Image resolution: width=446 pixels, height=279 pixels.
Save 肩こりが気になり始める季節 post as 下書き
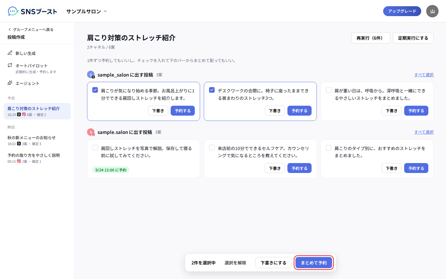coord(158,111)
